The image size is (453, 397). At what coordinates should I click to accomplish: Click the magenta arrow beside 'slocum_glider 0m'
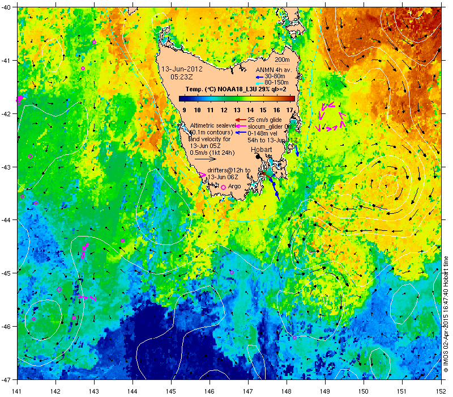pyautogui.click(x=241, y=126)
